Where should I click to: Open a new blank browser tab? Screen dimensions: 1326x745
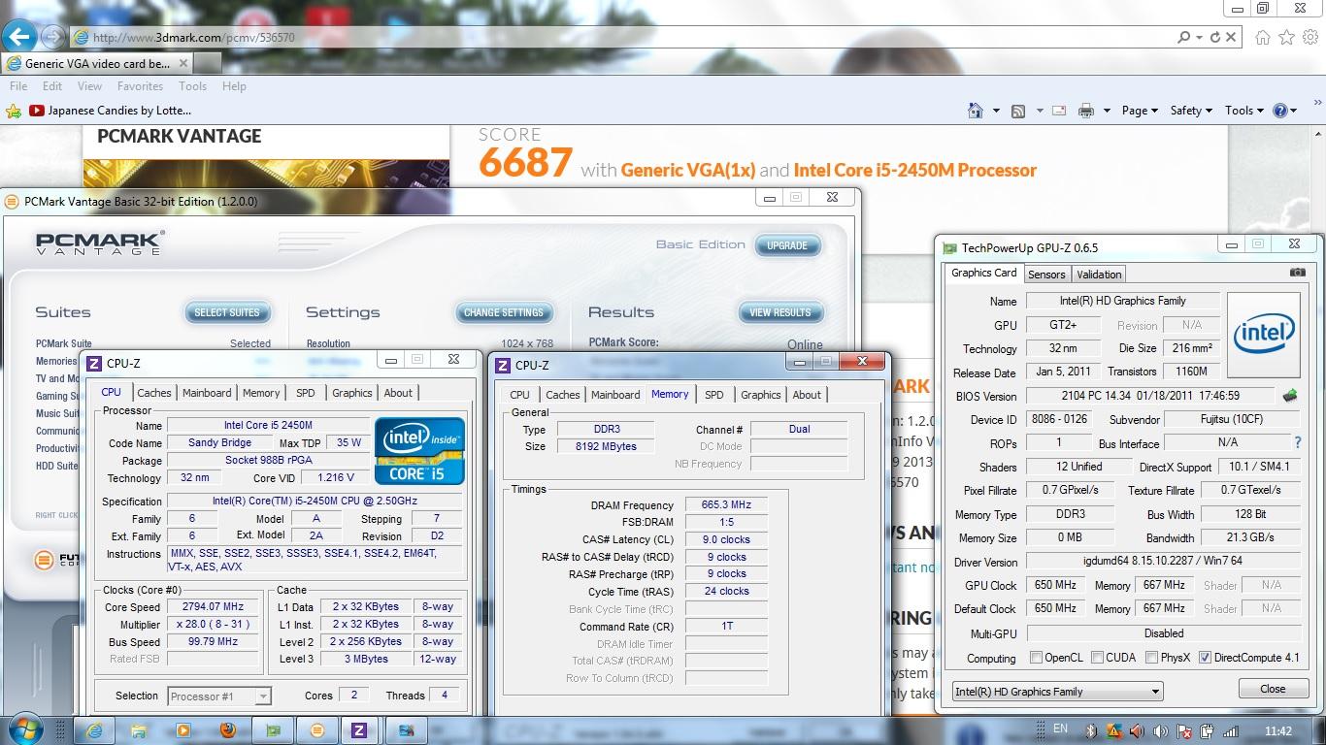[x=208, y=64]
